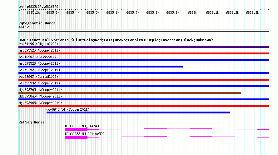Select the blue nsv593527 gain bar
278x155 pixels.
144,73
